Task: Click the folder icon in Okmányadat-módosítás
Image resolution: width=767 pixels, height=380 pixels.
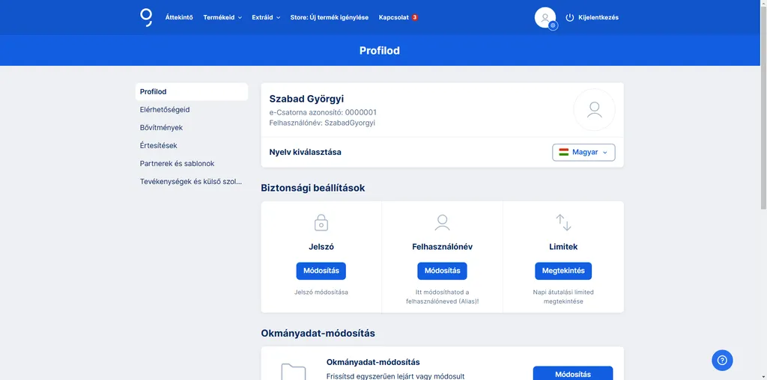Action: (293, 371)
